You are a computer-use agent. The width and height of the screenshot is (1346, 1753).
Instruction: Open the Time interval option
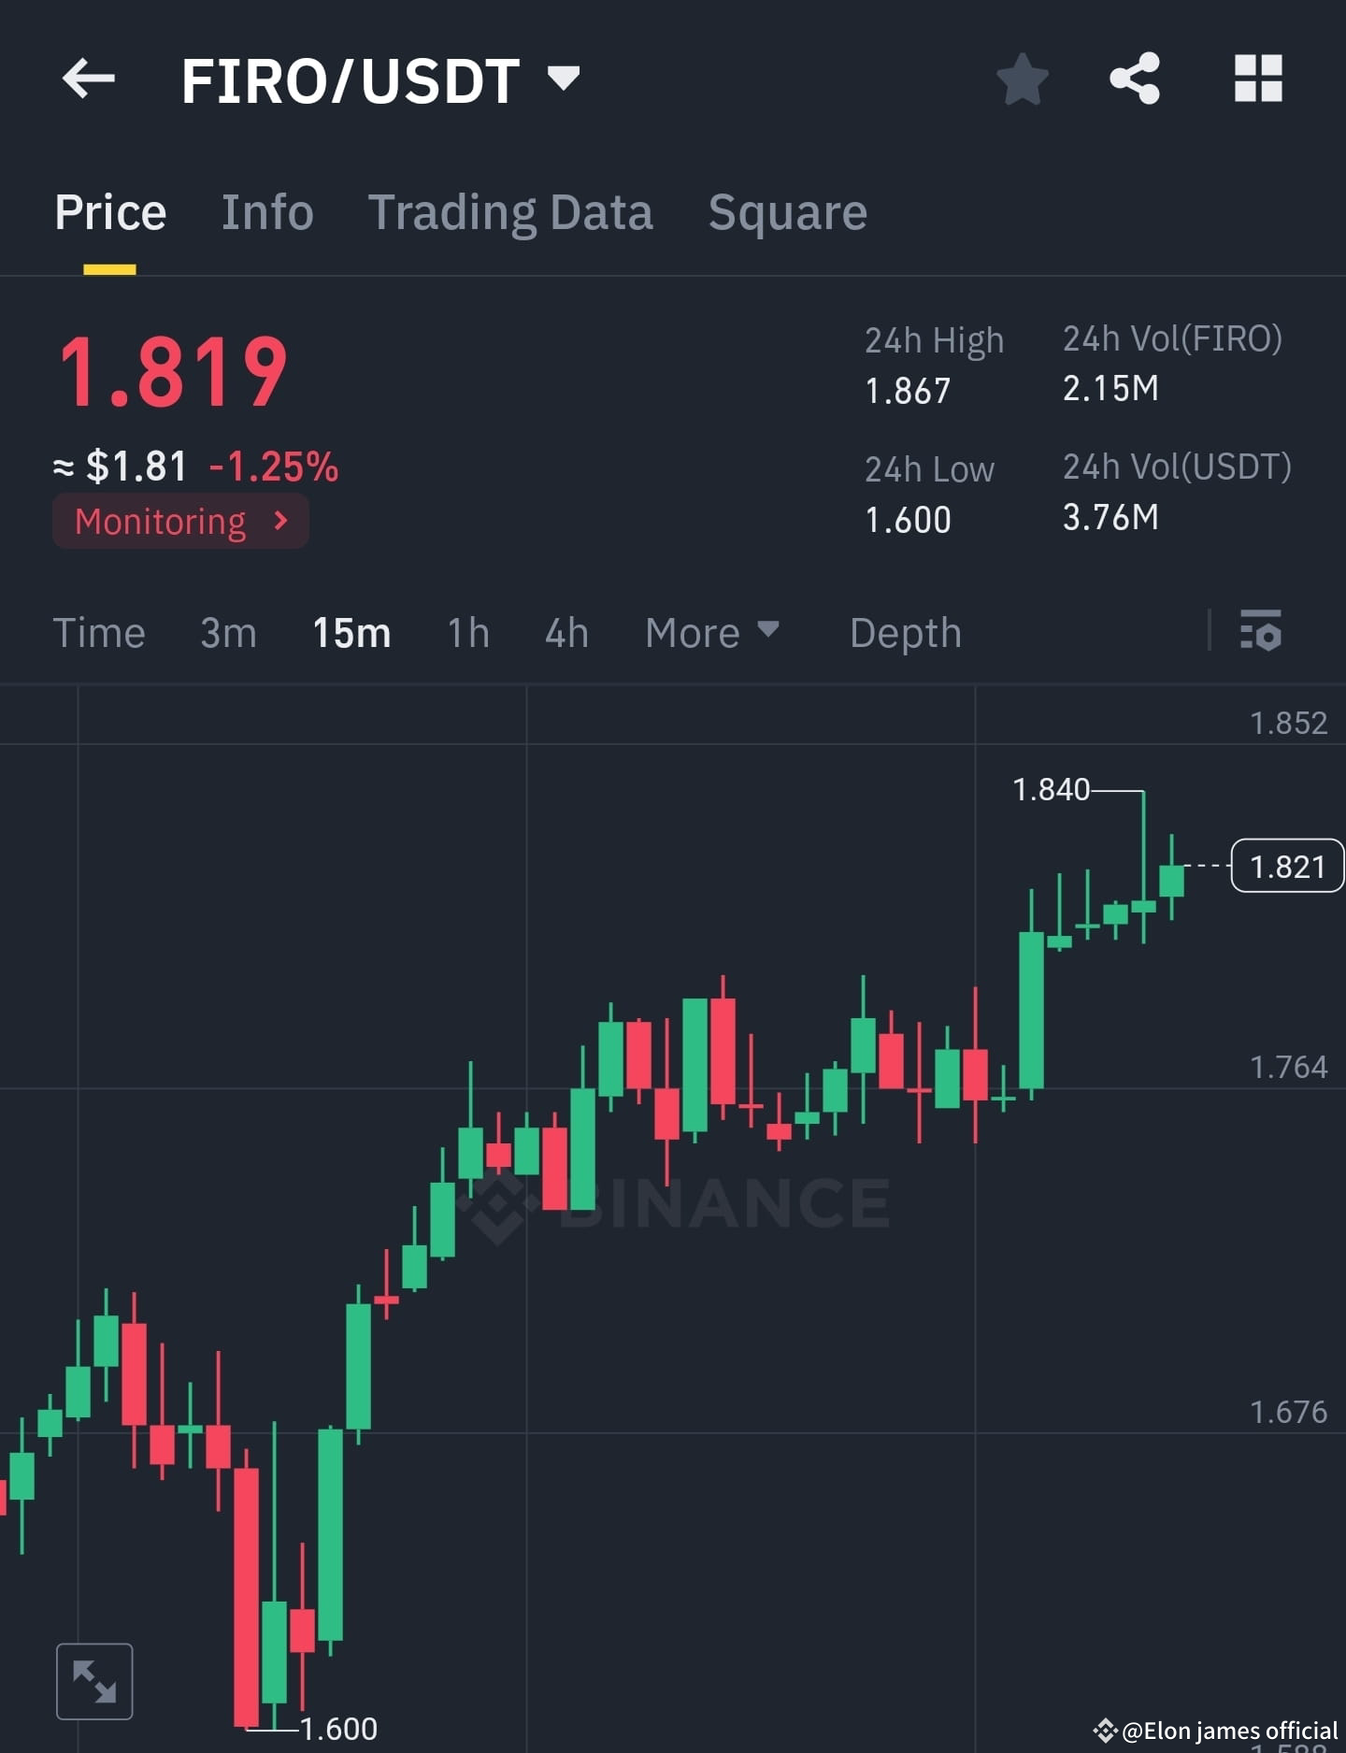[100, 633]
